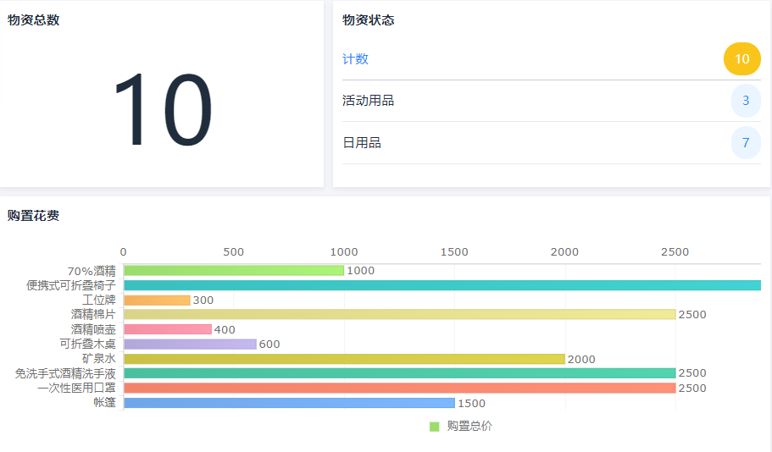Click the 70%酒精 green bar

[233, 271]
